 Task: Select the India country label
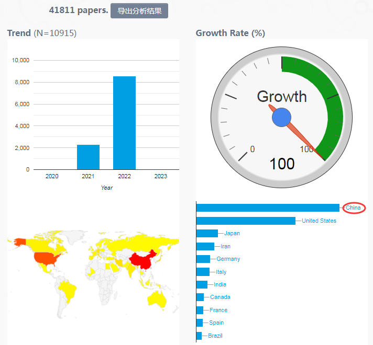[220, 284]
